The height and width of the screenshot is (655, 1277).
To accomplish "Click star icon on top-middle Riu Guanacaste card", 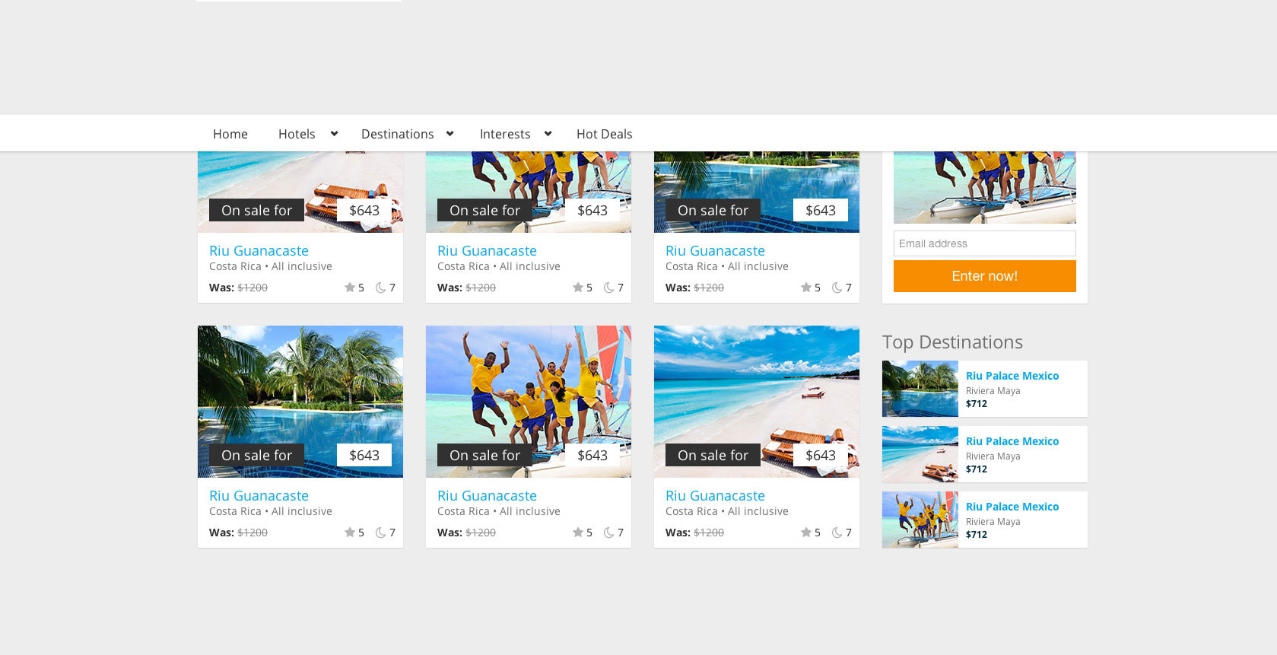I will [x=578, y=288].
